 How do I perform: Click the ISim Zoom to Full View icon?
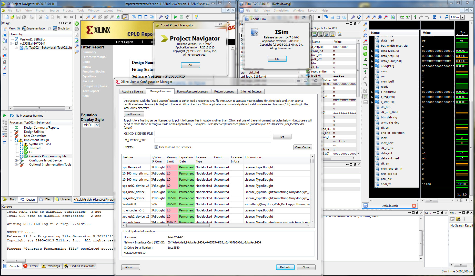tap(380, 17)
